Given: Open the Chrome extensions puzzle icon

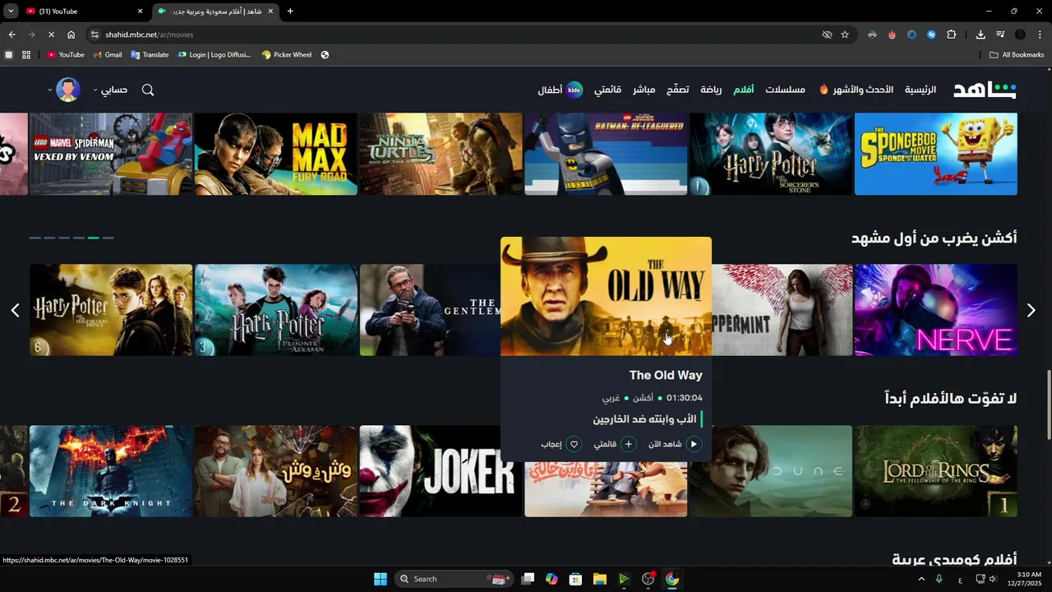Looking at the screenshot, I should tap(952, 35).
